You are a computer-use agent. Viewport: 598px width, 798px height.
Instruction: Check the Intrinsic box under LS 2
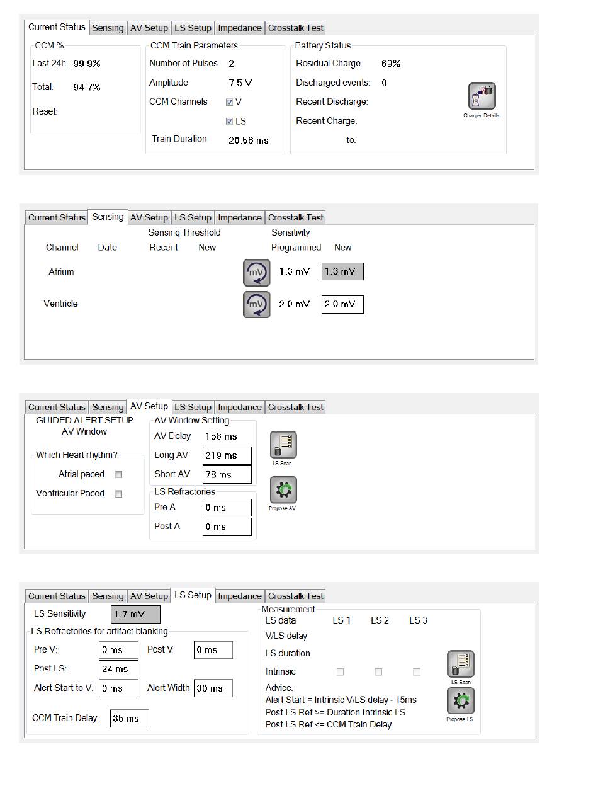coord(378,672)
